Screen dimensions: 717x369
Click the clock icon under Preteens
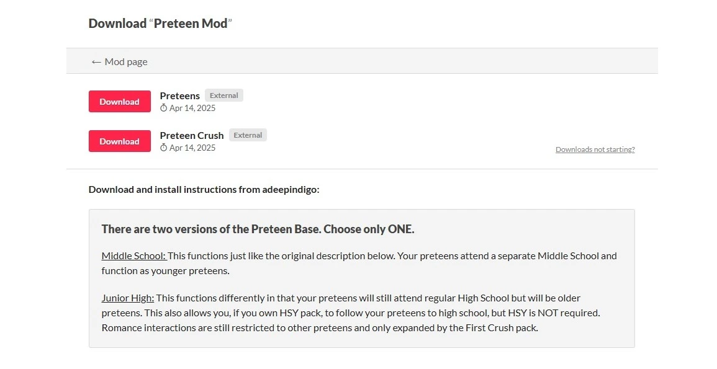click(164, 108)
